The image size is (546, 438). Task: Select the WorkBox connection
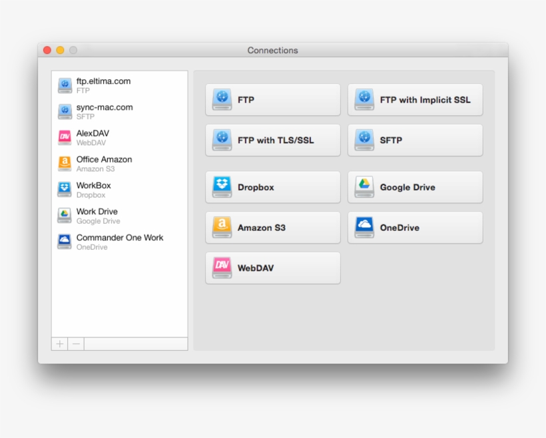119,190
